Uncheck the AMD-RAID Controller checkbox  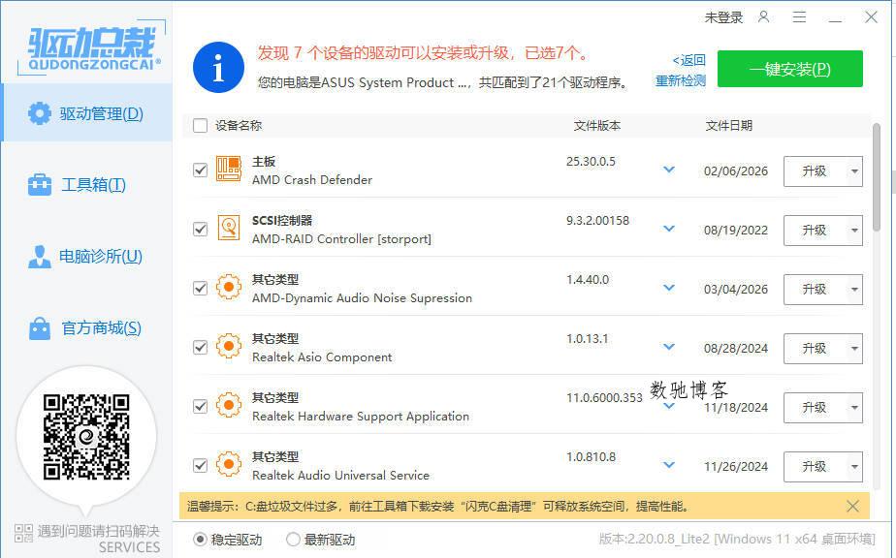[200, 229]
